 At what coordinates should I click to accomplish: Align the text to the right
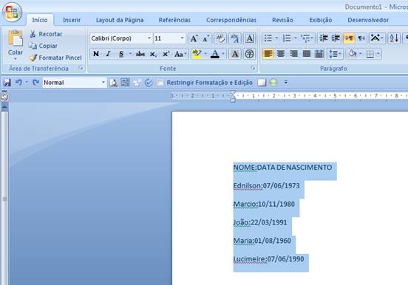click(x=293, y=54)
